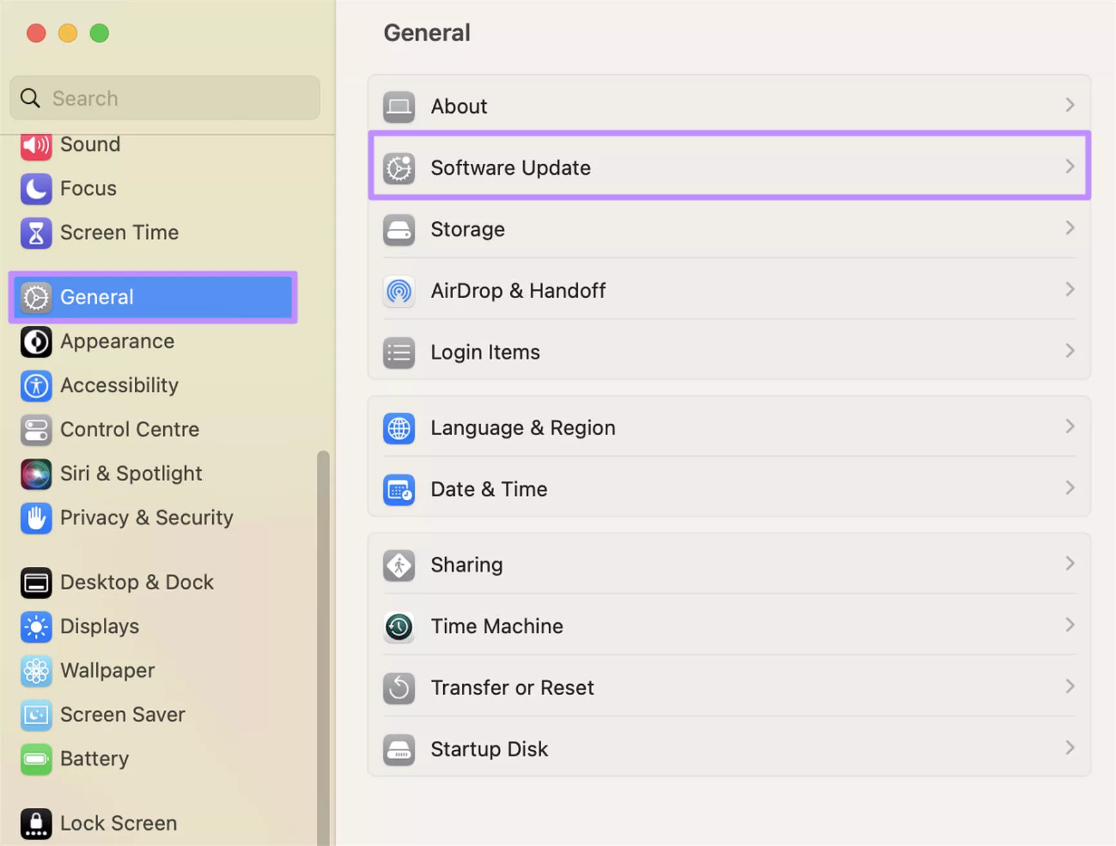1116x846 pixels.
Task: Open the About label text
Action: click(x=459, y=106)
